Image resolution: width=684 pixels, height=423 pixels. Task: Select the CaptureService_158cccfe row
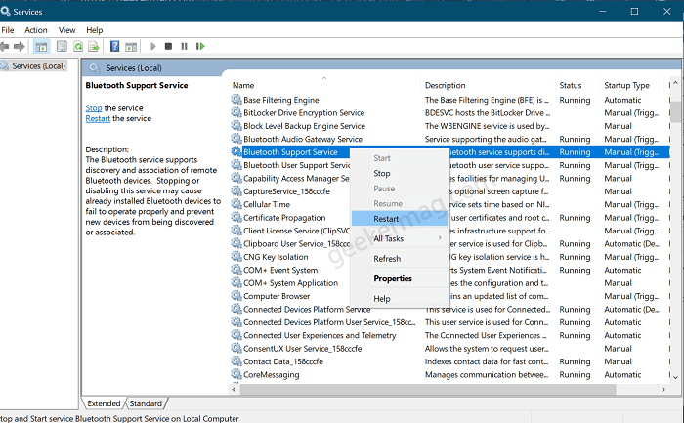[449, 191]
